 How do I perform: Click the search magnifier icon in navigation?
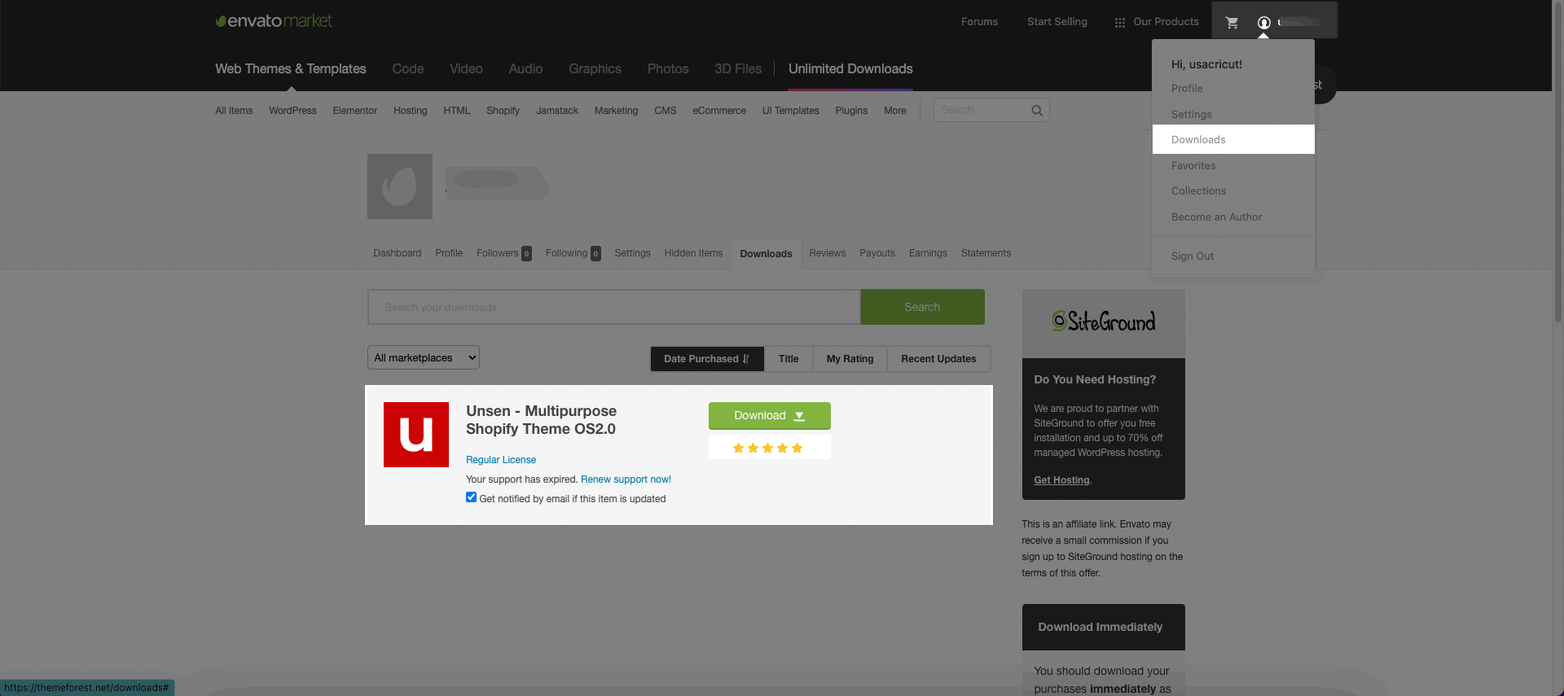(1036, 110)
